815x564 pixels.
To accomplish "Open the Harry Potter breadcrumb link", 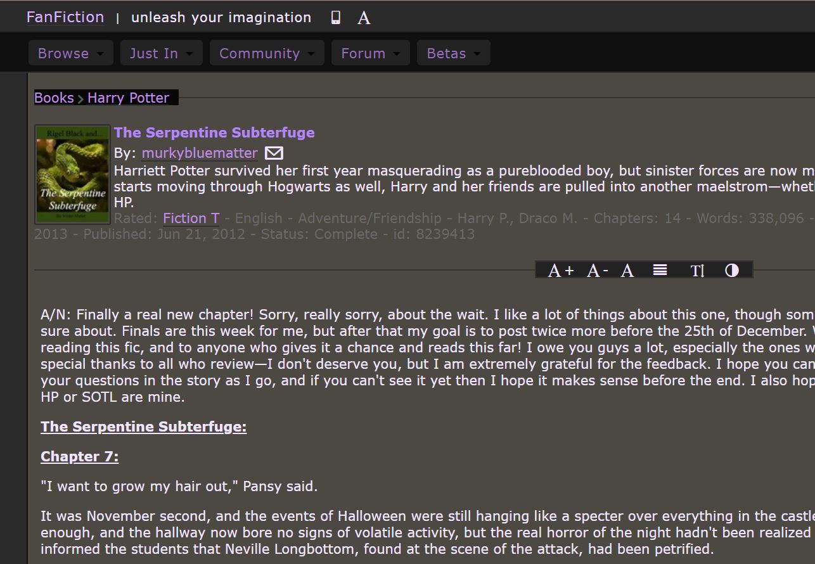I will coord(128,98).
